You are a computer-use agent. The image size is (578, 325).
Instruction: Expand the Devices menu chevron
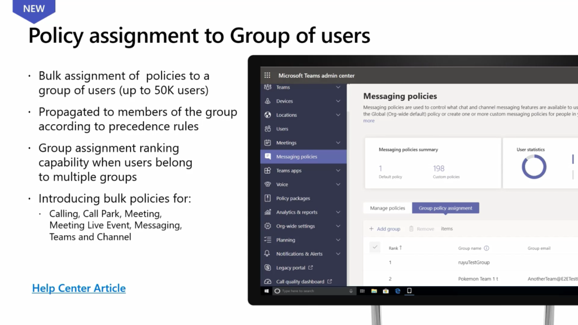[338, 101]
